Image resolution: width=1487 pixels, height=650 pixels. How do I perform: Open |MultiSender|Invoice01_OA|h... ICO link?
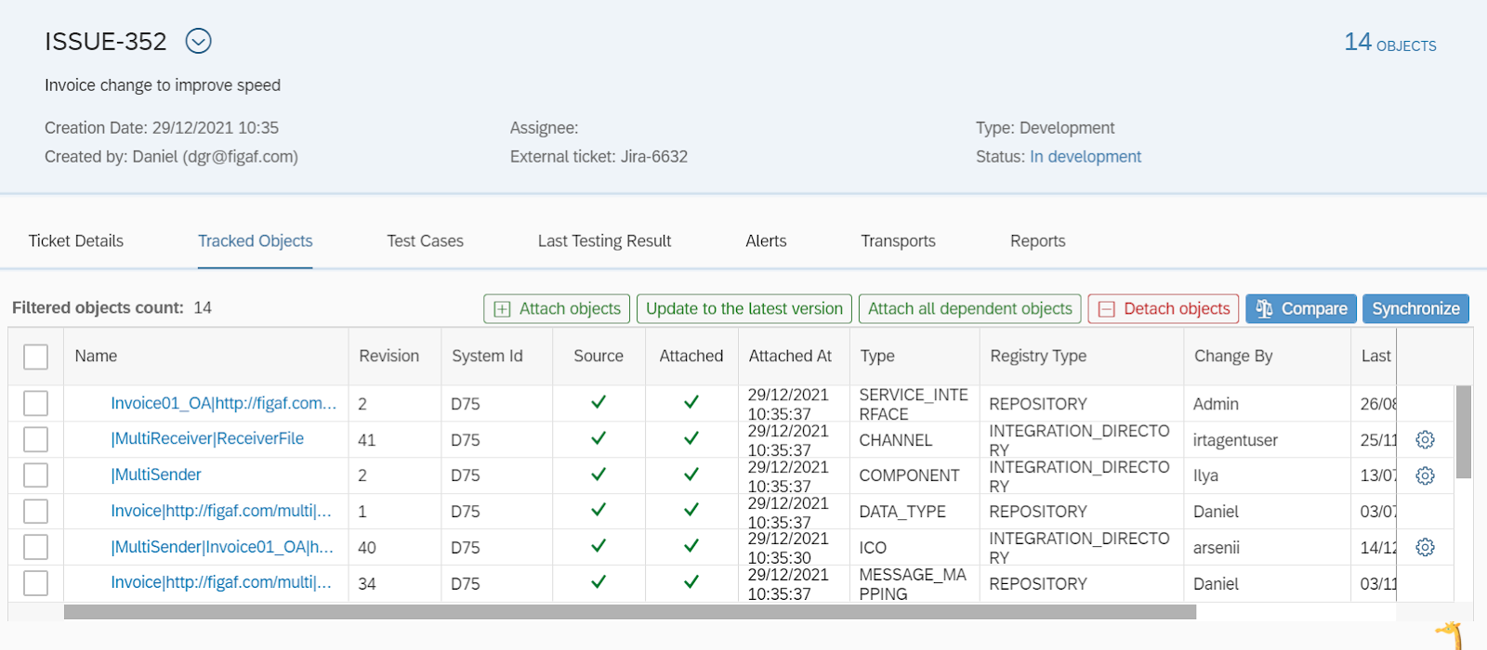click(x=222, y=547)
